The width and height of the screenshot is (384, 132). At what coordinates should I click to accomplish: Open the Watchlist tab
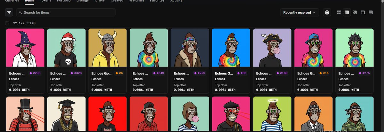pos(136,1)
